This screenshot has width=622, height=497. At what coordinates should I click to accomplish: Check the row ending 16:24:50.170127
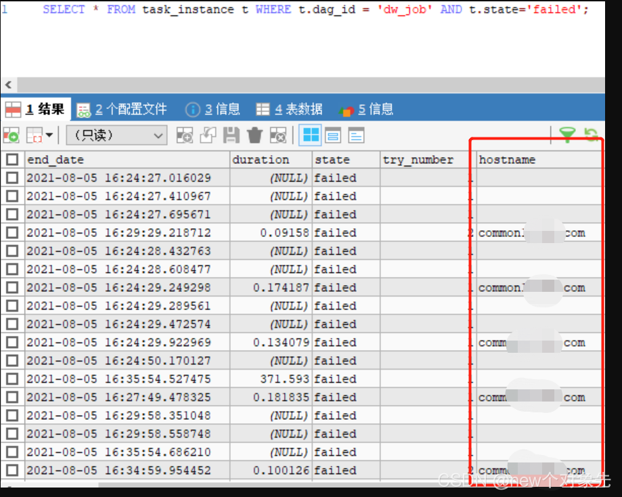12,360
